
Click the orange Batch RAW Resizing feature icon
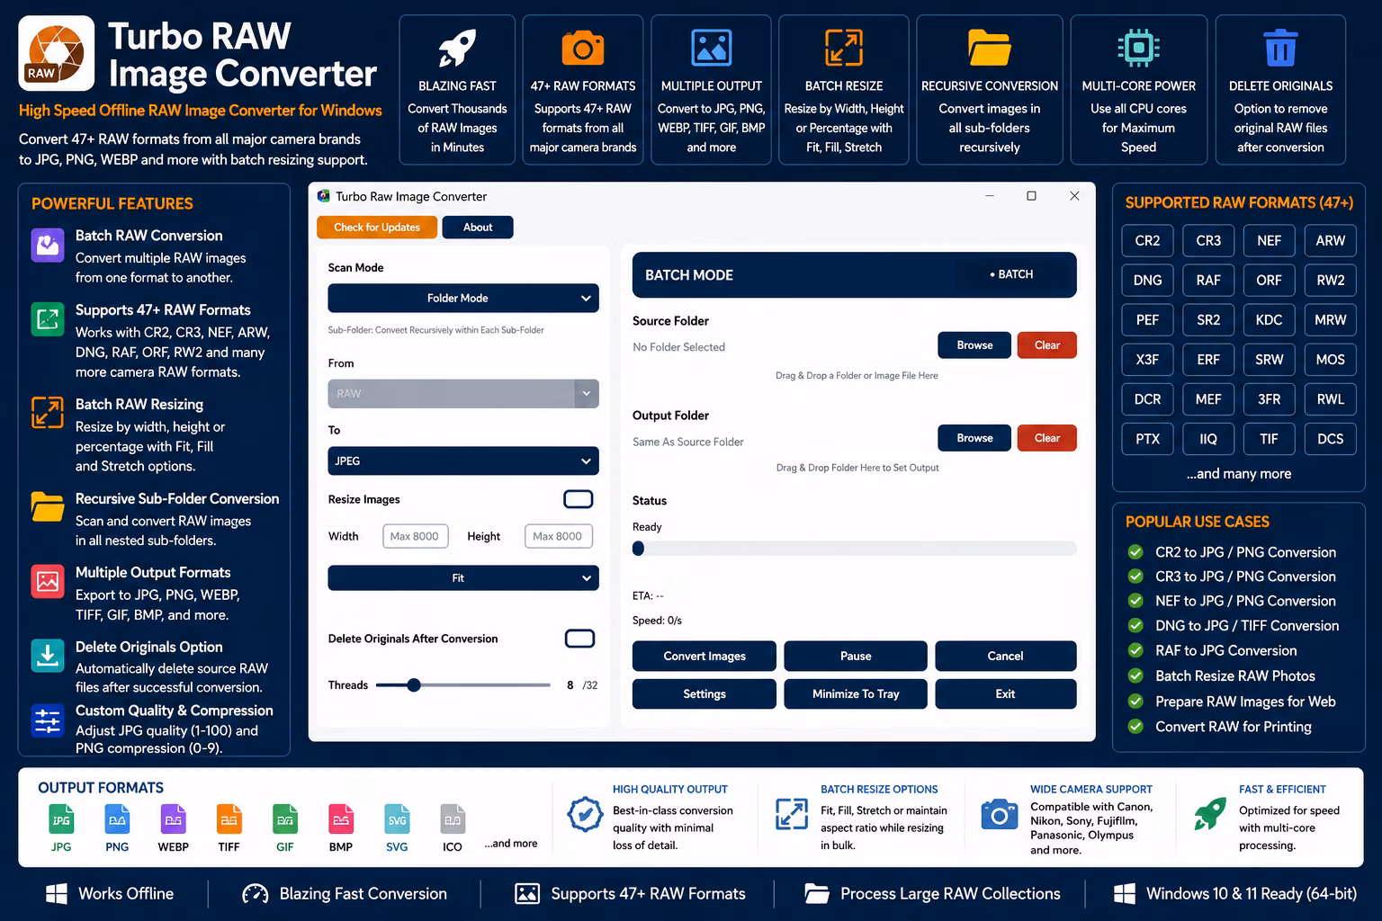click(x=48, y=413)
